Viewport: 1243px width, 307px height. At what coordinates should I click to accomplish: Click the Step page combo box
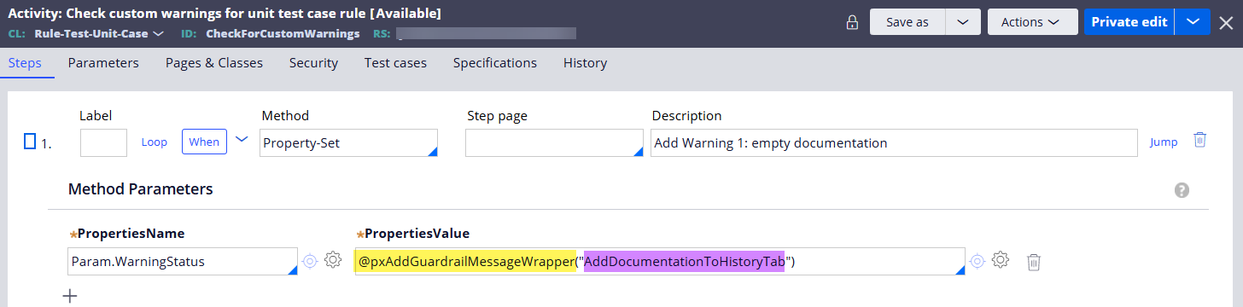point(554,143)
